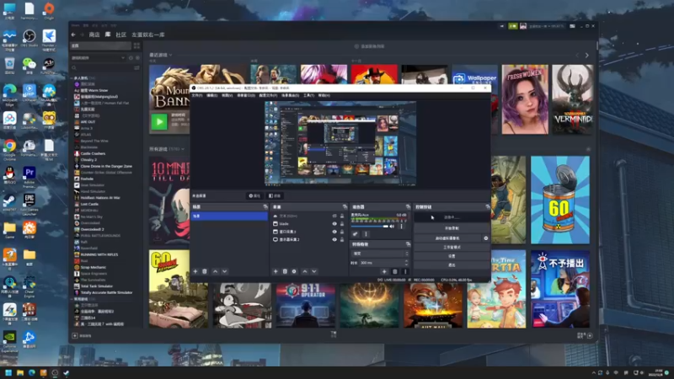The height and width of the screenshot is (379, 674).
Task: Click the transition duration 300 ms stepper
Action: tap(406, 263)
